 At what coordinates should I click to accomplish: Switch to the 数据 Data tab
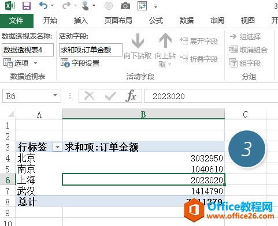point(187,21)
